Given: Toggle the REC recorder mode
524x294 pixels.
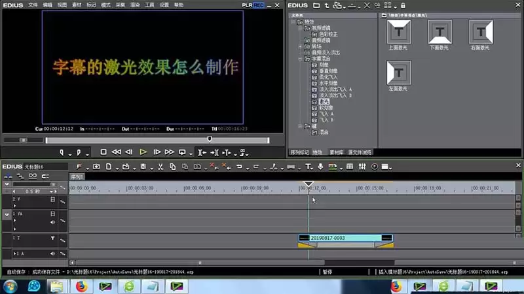Looking at the screenshot, I should tap(258, 5).
